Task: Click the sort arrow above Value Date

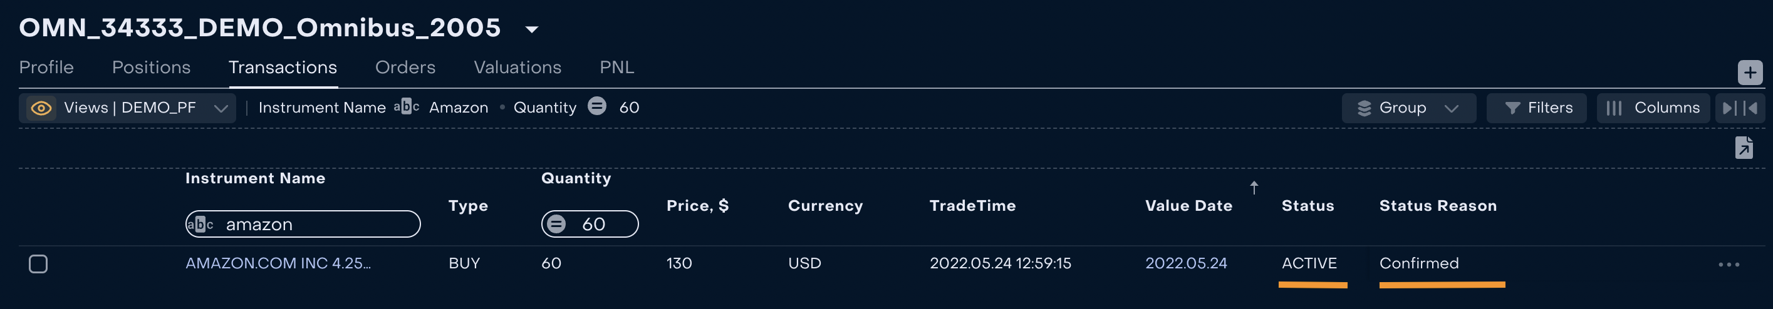Action: (1254, 188)
